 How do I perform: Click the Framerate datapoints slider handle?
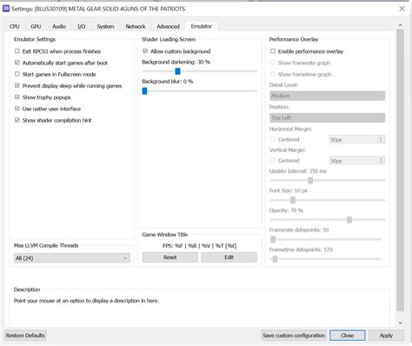point(273,239)
